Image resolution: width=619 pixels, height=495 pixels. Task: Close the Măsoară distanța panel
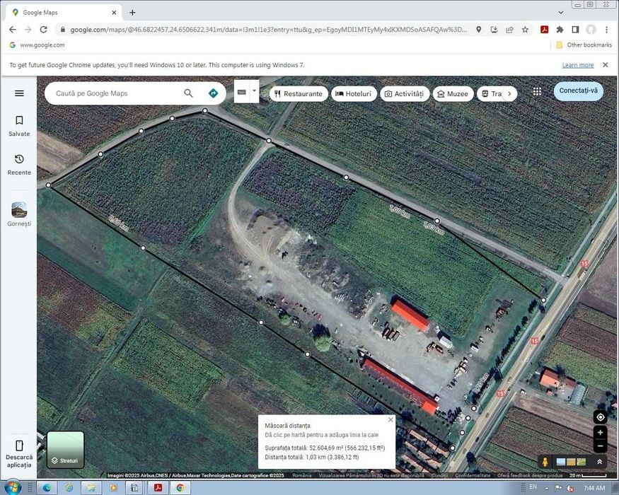391,419
